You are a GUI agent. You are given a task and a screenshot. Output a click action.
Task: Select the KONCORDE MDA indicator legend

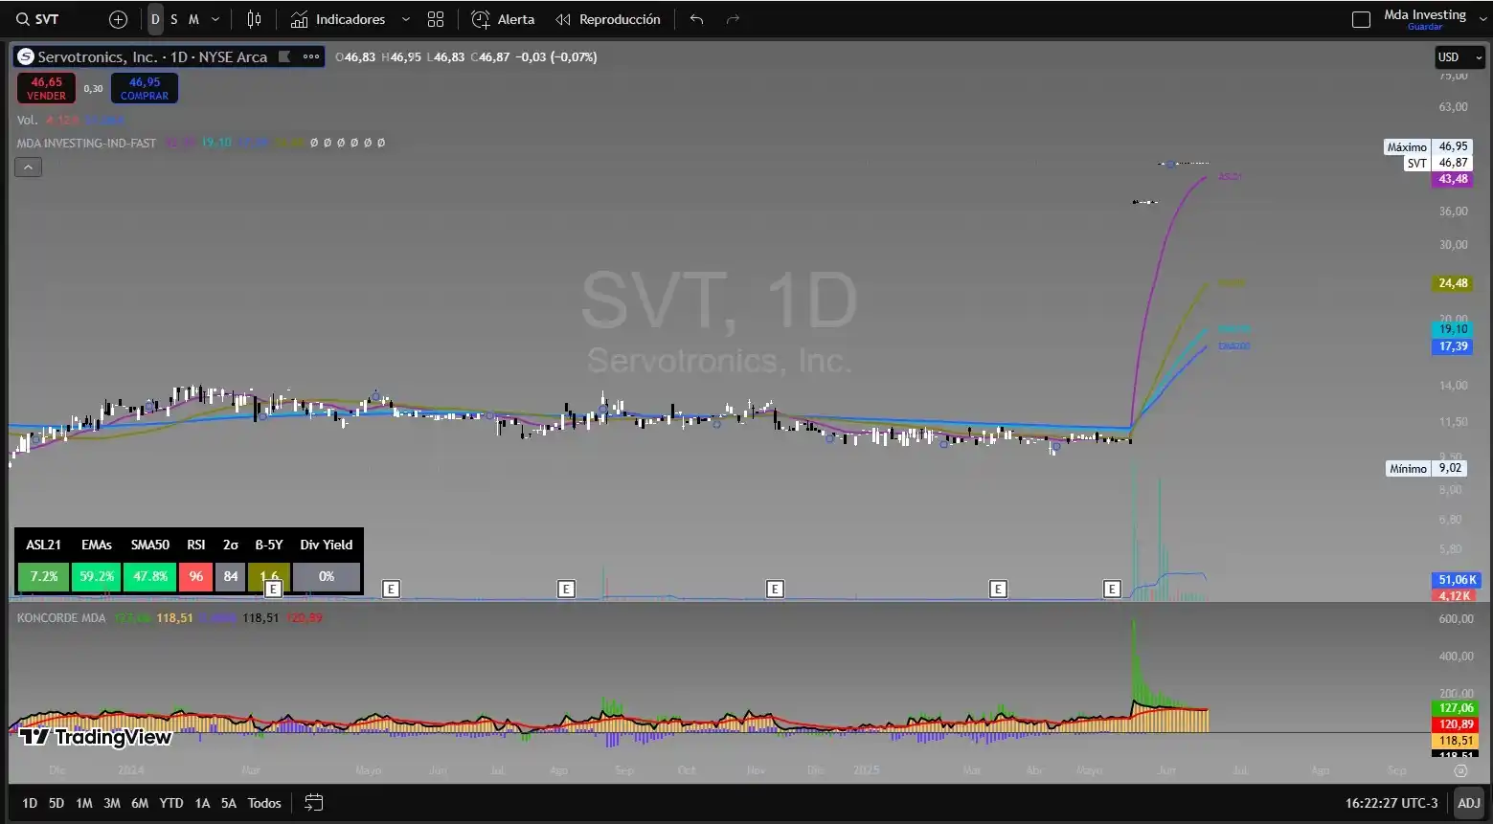61,618
